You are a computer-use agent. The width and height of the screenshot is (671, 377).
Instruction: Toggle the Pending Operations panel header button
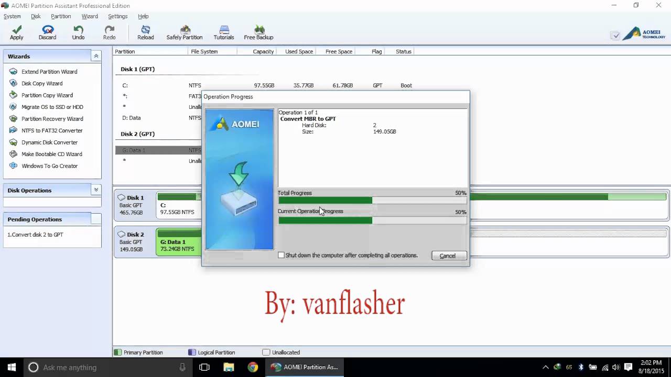[x=96, y=219]
